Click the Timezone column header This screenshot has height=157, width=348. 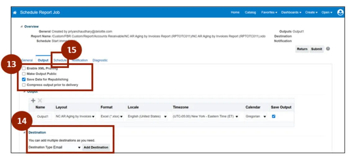pos(181,107)
